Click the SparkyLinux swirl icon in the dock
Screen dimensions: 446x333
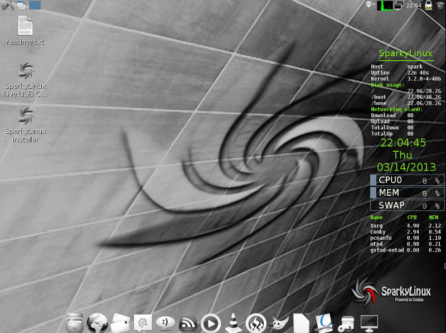point(256,322)
